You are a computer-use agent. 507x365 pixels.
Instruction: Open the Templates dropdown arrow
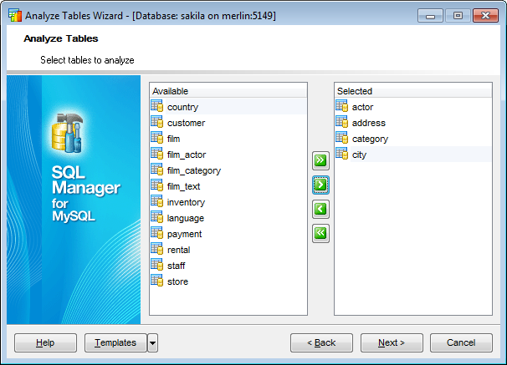coord(152,342)
